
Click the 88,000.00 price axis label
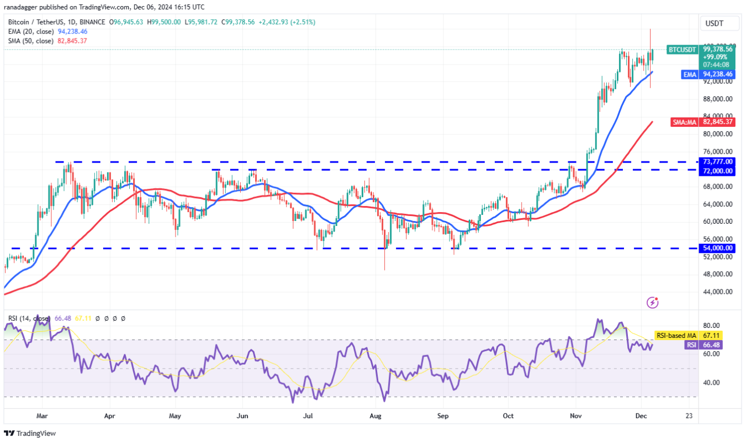point(718,99)
